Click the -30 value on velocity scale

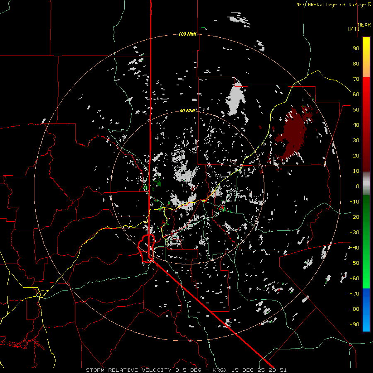tap(354, 232)
